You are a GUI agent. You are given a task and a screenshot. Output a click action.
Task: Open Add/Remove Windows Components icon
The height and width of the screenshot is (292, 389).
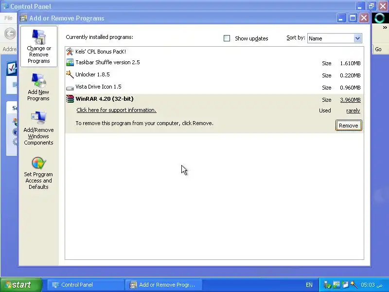(x=38, y=128)
